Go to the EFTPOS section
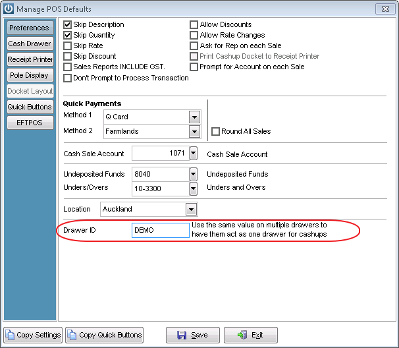This screenshot has height=348, width=399. 30,123
